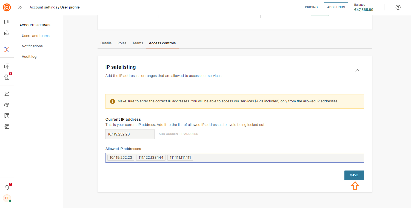Viewport: 411px width, 208px height.
Task: Open the chat messages sidebar icon
Action: [7, 22]
